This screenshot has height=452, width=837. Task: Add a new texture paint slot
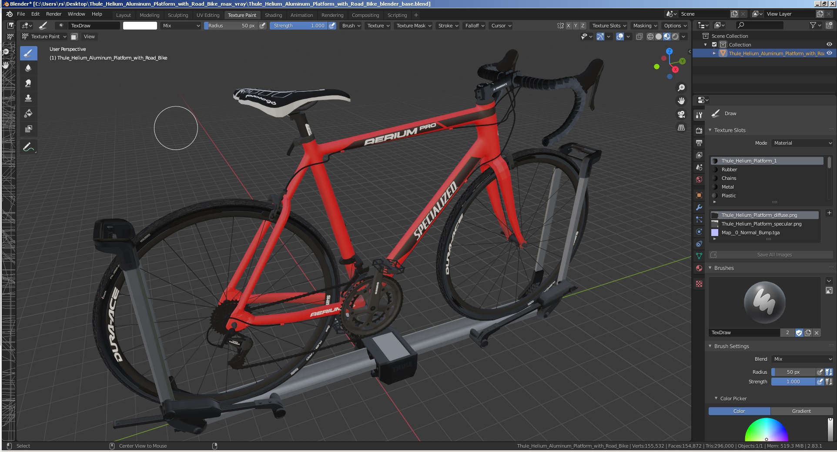[829, 213]
